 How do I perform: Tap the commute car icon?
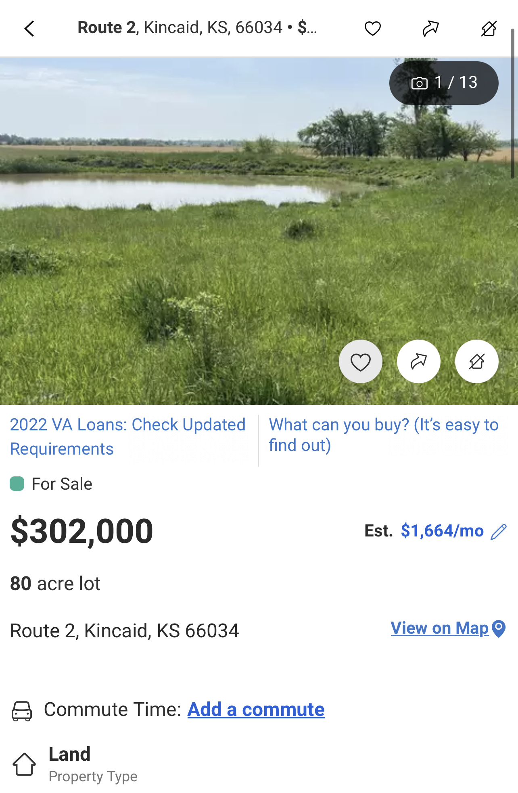point(22,711)
